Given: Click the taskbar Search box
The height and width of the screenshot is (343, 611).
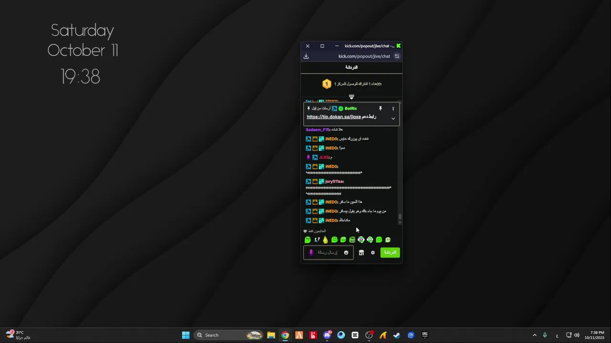Looking at the screenshot, I should click(x=229, y=335).
